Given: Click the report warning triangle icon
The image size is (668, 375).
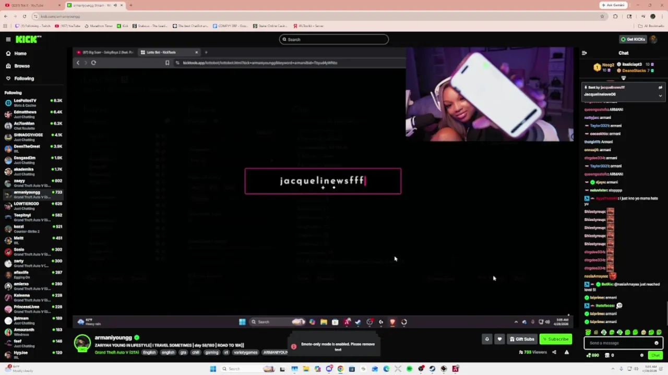Looking at the screenshot, I should point(567,353).
